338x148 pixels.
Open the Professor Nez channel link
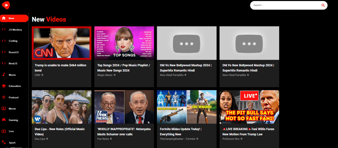pyautogui.click(x=231, y=139)
